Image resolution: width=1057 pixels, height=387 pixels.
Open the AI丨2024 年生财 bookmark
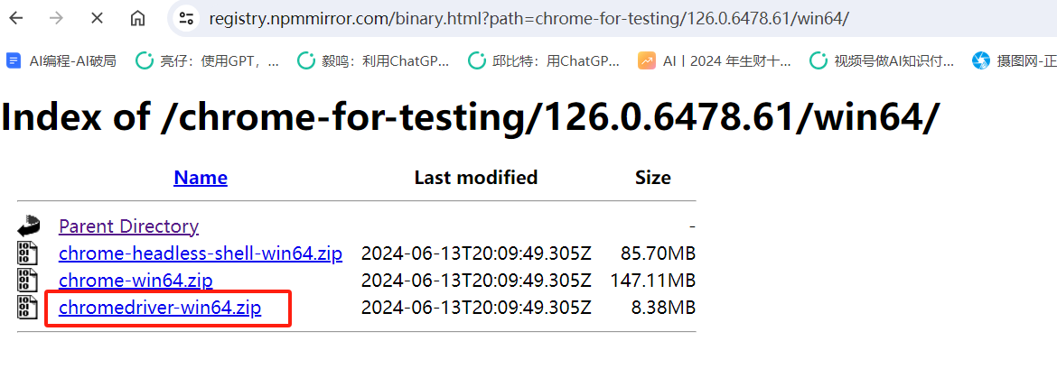[x=715, y=61]
